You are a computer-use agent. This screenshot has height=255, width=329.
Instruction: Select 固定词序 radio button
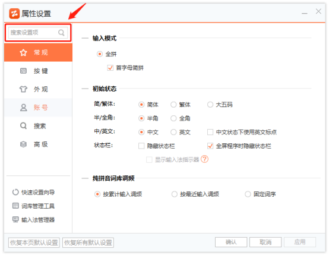pos(248,194)
